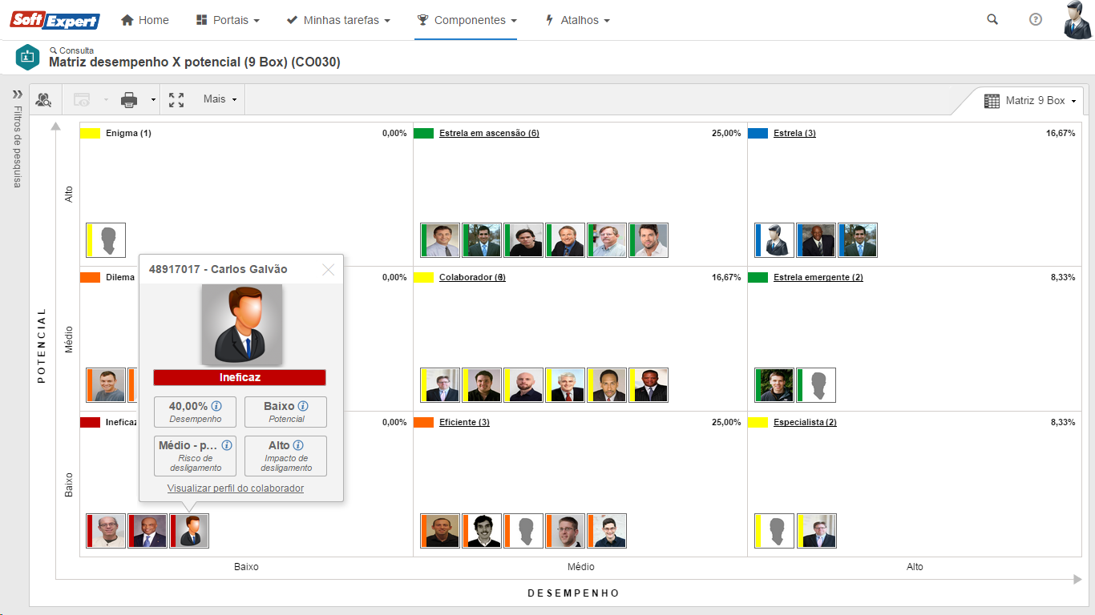Click the printer icon in toolbar
The height and width of the screenshot is (615, 1095).
coord(129,100)
